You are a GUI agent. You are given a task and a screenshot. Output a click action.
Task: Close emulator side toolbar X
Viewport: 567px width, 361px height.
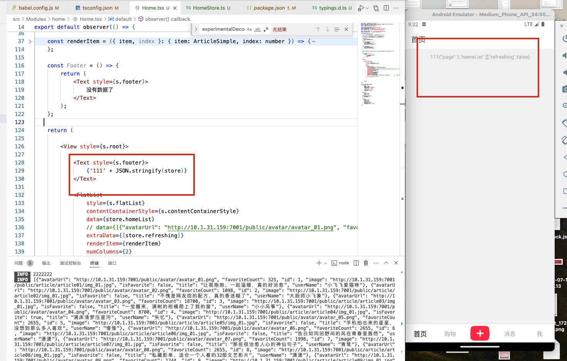562,26
